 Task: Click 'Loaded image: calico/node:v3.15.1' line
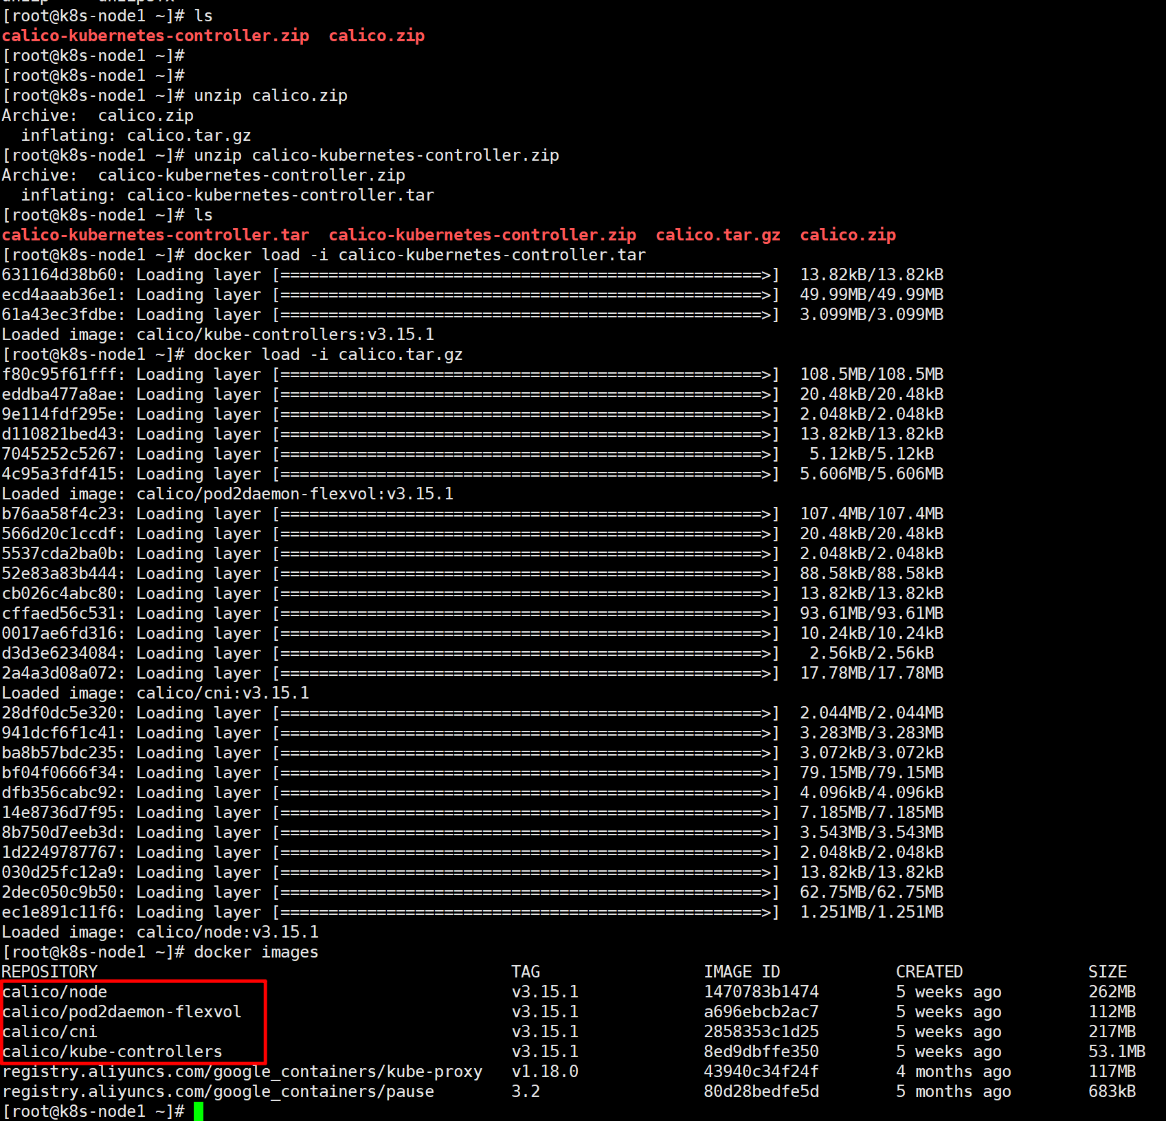click(161, 932)
